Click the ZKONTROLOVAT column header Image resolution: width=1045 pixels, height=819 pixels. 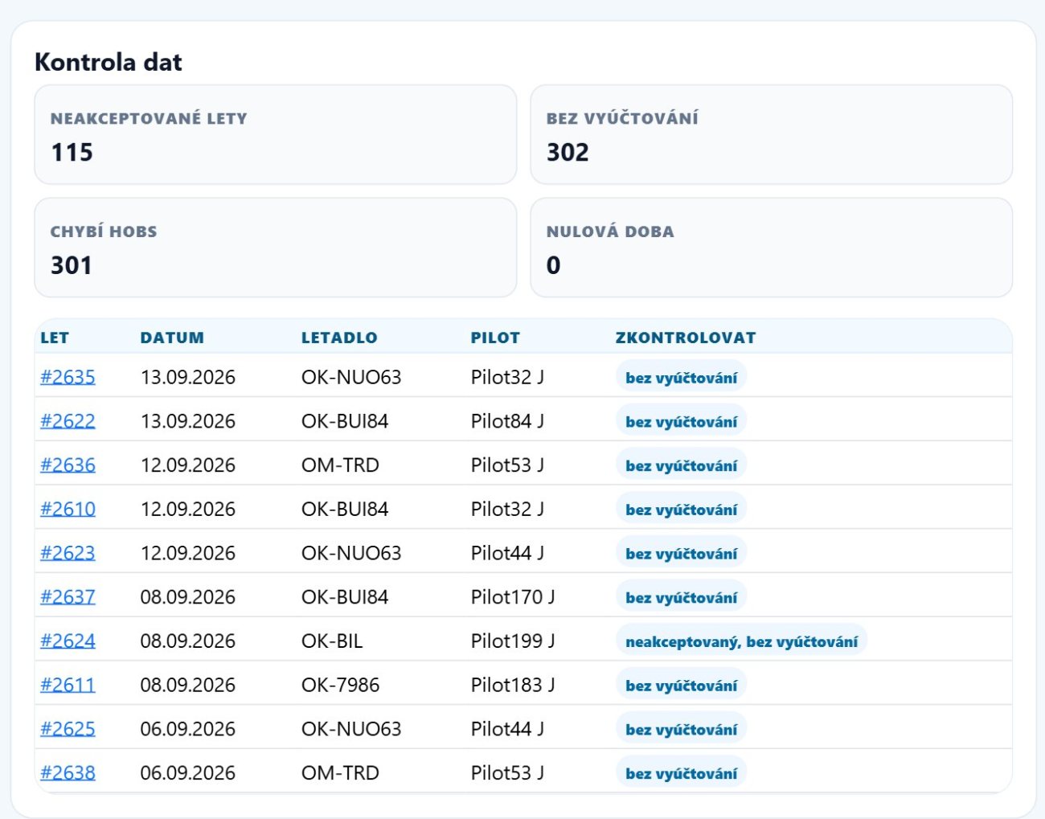686,338
